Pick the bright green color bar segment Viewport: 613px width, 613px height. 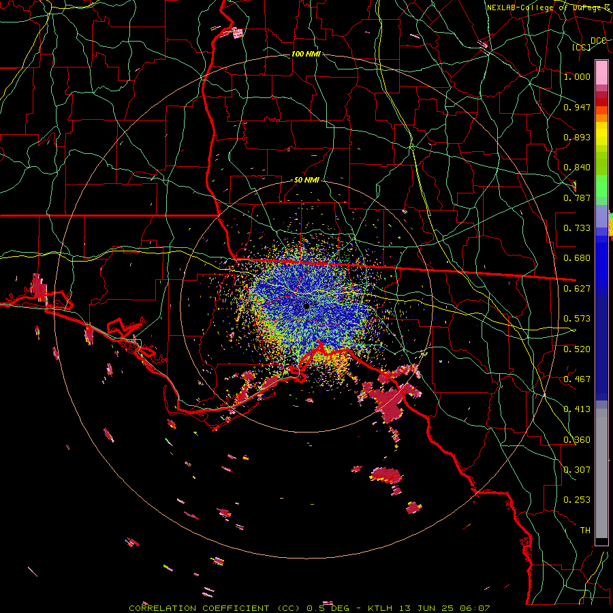[x=601, y=186]
